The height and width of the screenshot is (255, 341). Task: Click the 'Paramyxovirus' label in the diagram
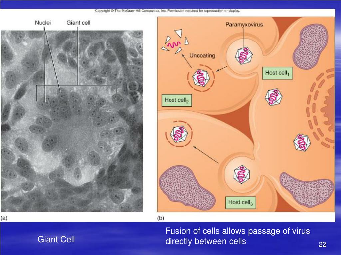pos(244,25)
